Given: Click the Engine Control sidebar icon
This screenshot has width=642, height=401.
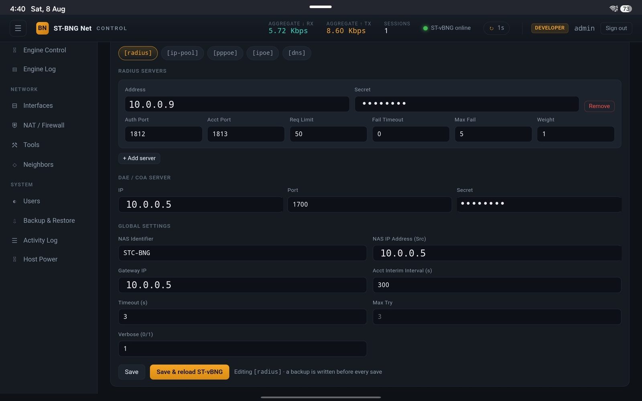Looking at the screenshot, I should pyautogui.click(x=14, y=50).
